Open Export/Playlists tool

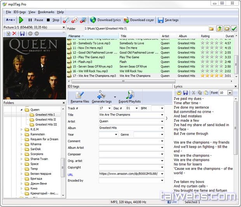pos(129,95)
